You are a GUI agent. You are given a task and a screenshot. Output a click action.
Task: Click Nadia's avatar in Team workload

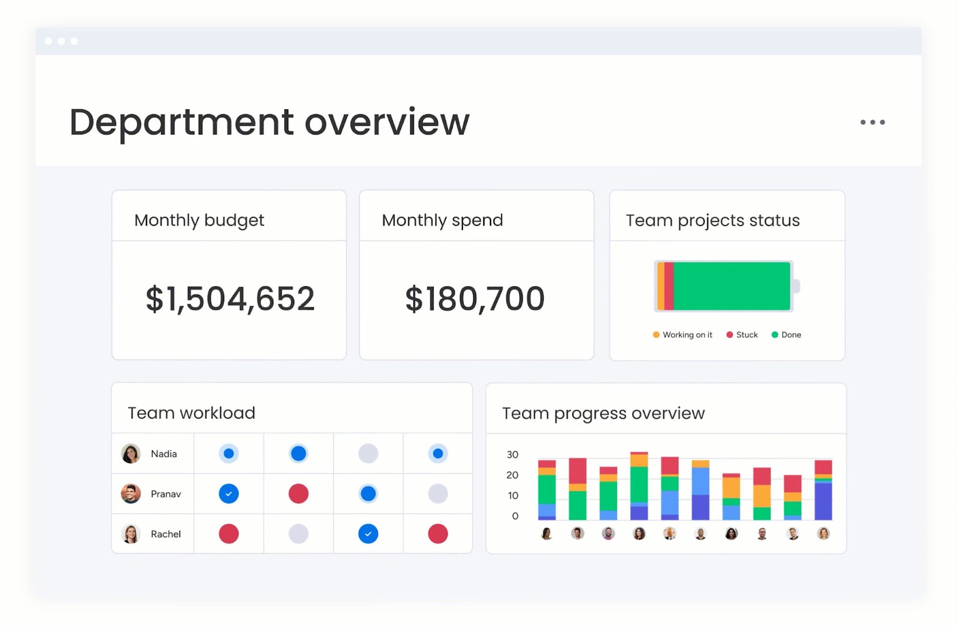tap(131, 454)
